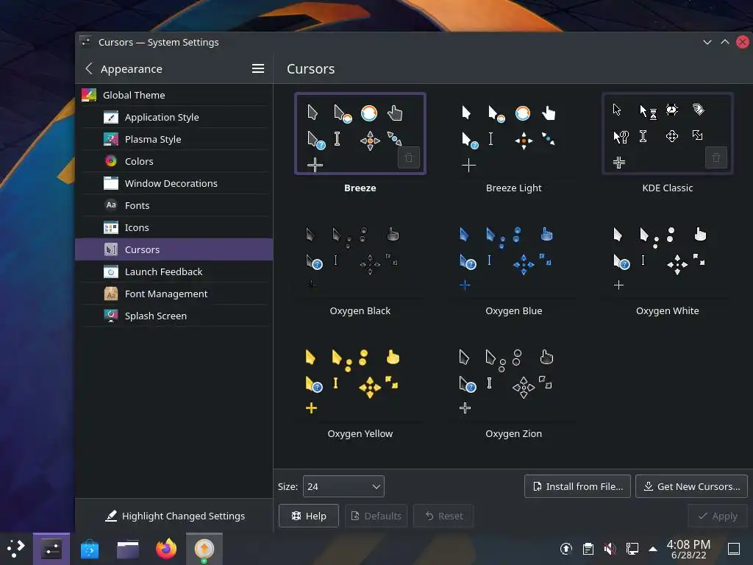Select the Oxygen Zion cursor theme
This screenshot has height=565, width=753.
(513, 380)
